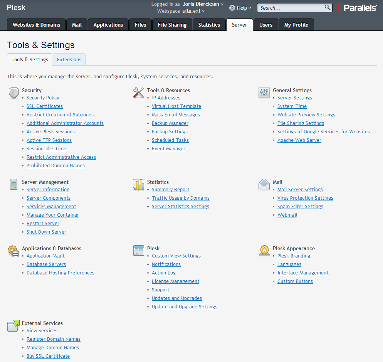383x362 pixels.
Task: Click the Plesk title in header
Action: 16,8
